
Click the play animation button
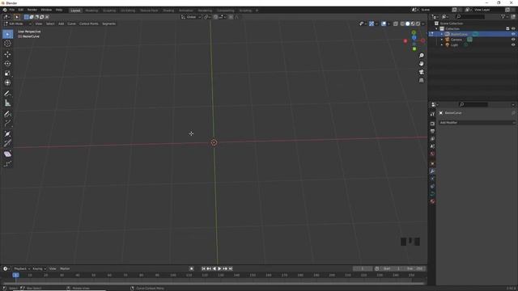(x=219, y=268)
